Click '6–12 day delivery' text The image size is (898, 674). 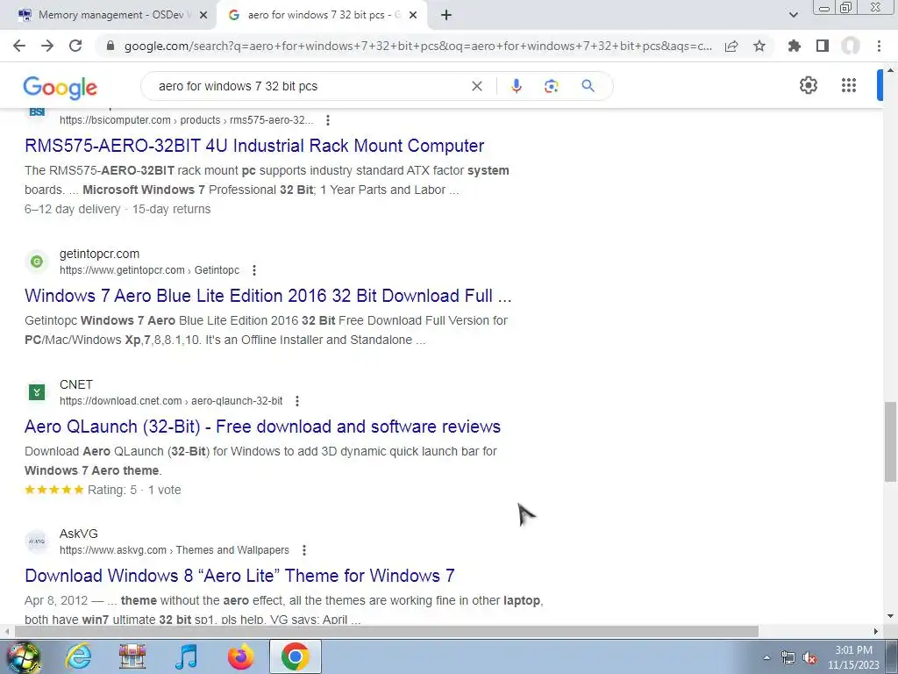pos(73,209)
